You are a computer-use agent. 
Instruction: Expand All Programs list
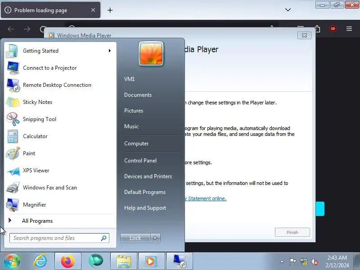[x=60, y=221]
